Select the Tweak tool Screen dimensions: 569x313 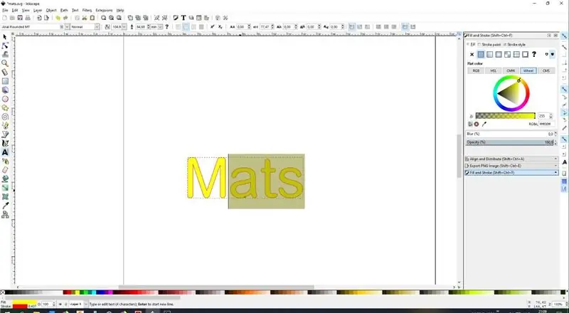point(5,55)
